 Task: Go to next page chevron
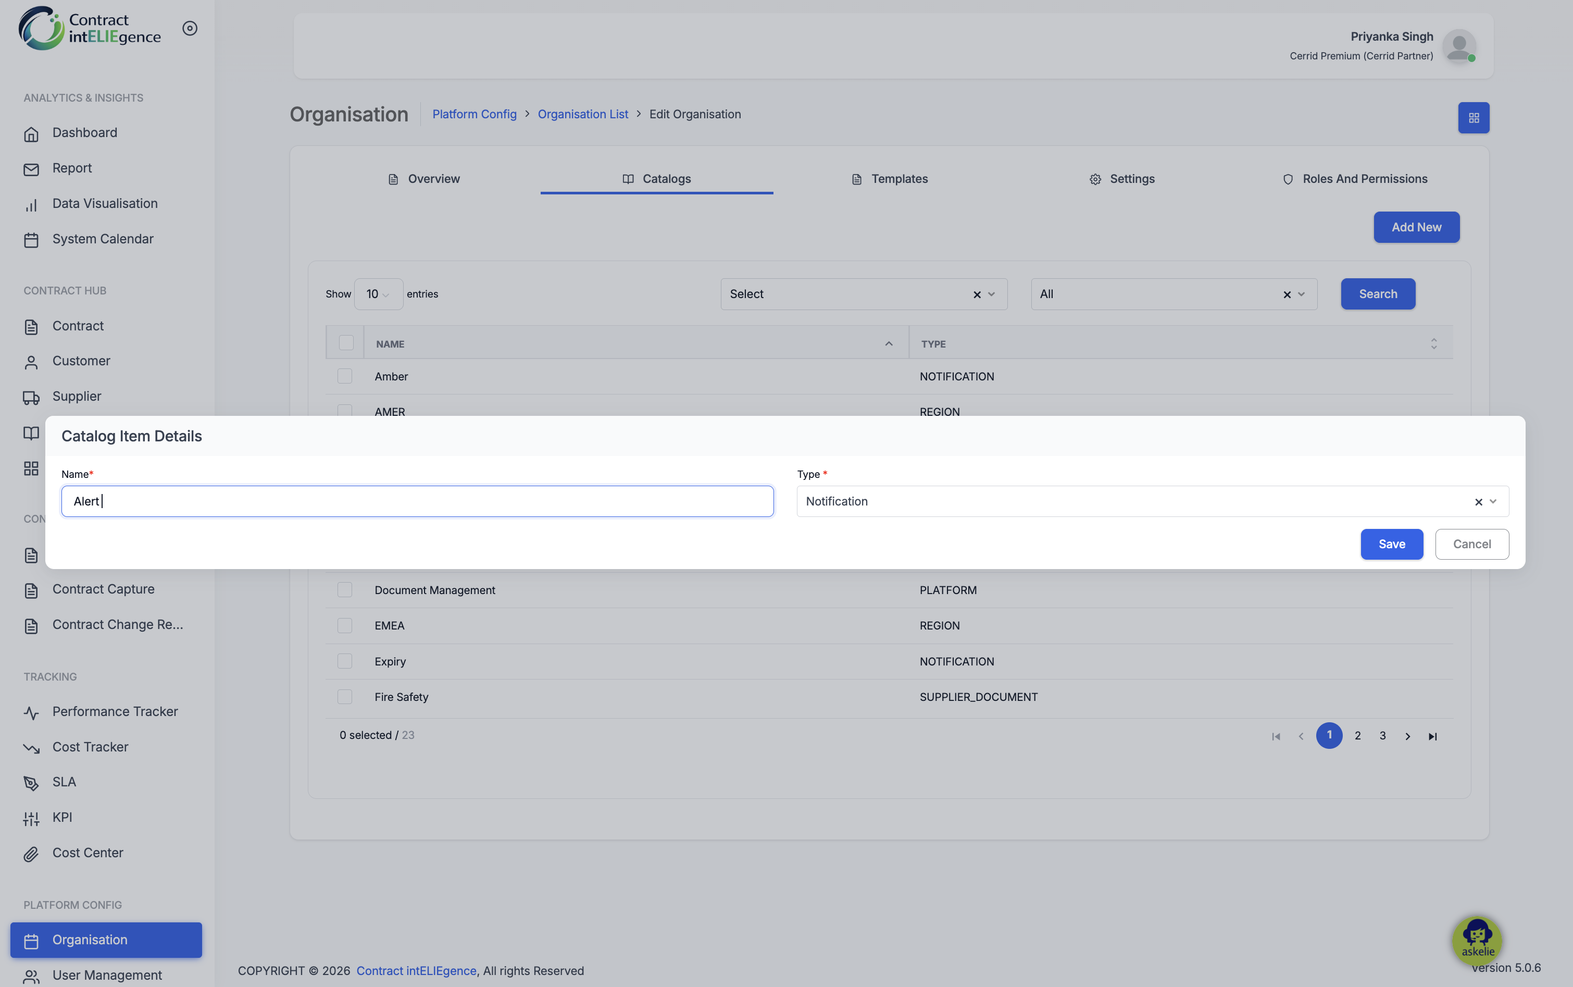pos(1407,736)
